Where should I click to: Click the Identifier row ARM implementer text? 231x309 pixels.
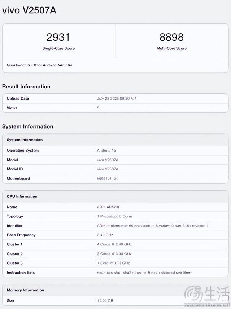[153, 226]
